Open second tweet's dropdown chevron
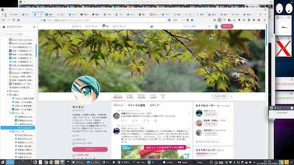This screenshot has width=294, height=165. pos(189,128)
